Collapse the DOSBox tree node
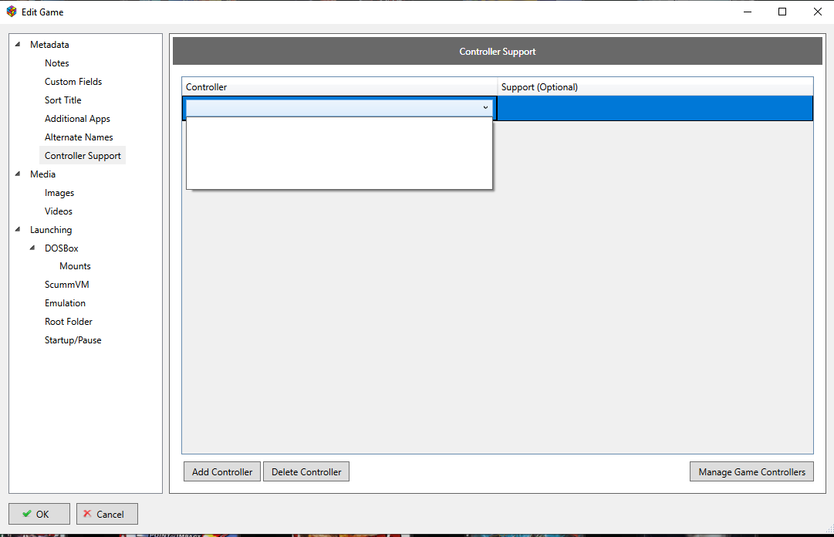Screen dimensions: 834x537 pyautogui.click(x=32, y=248)
